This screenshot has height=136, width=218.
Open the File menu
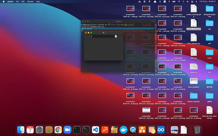(17, 2)
